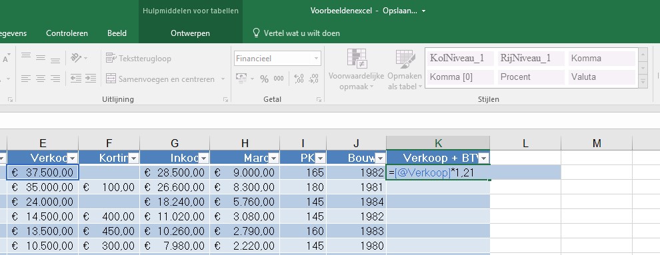The image size is (660, 255).
Task: Select PK cell 180
Action: [x=303, y=187]
